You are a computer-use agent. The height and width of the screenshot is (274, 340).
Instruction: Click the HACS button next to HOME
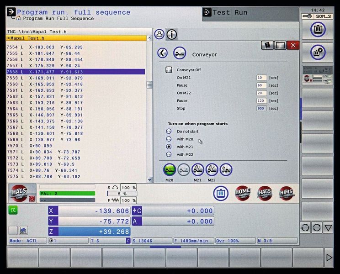point(265,193)
